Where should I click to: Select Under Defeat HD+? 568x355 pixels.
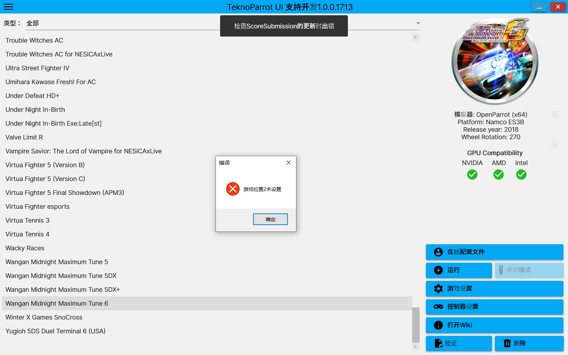coord(207,96)
